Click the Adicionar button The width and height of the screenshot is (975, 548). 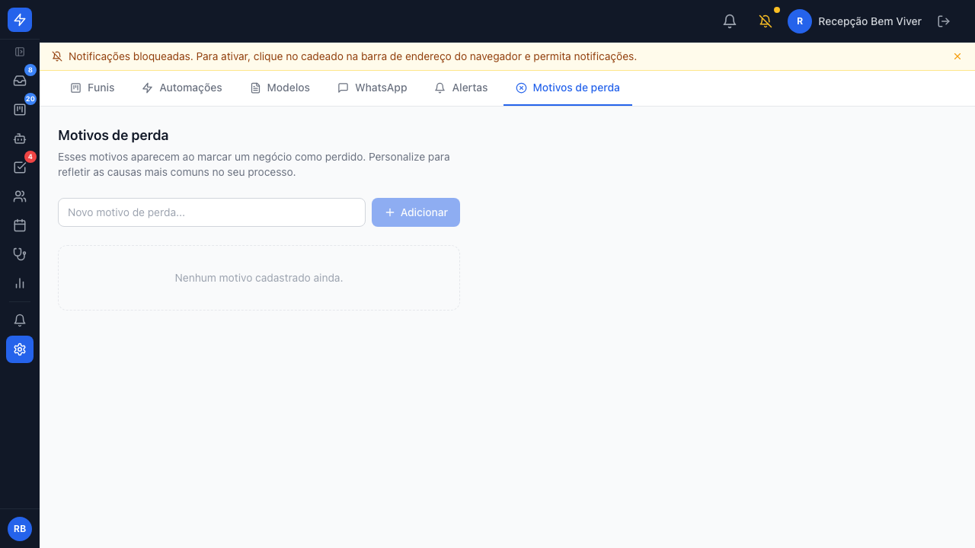416,212
